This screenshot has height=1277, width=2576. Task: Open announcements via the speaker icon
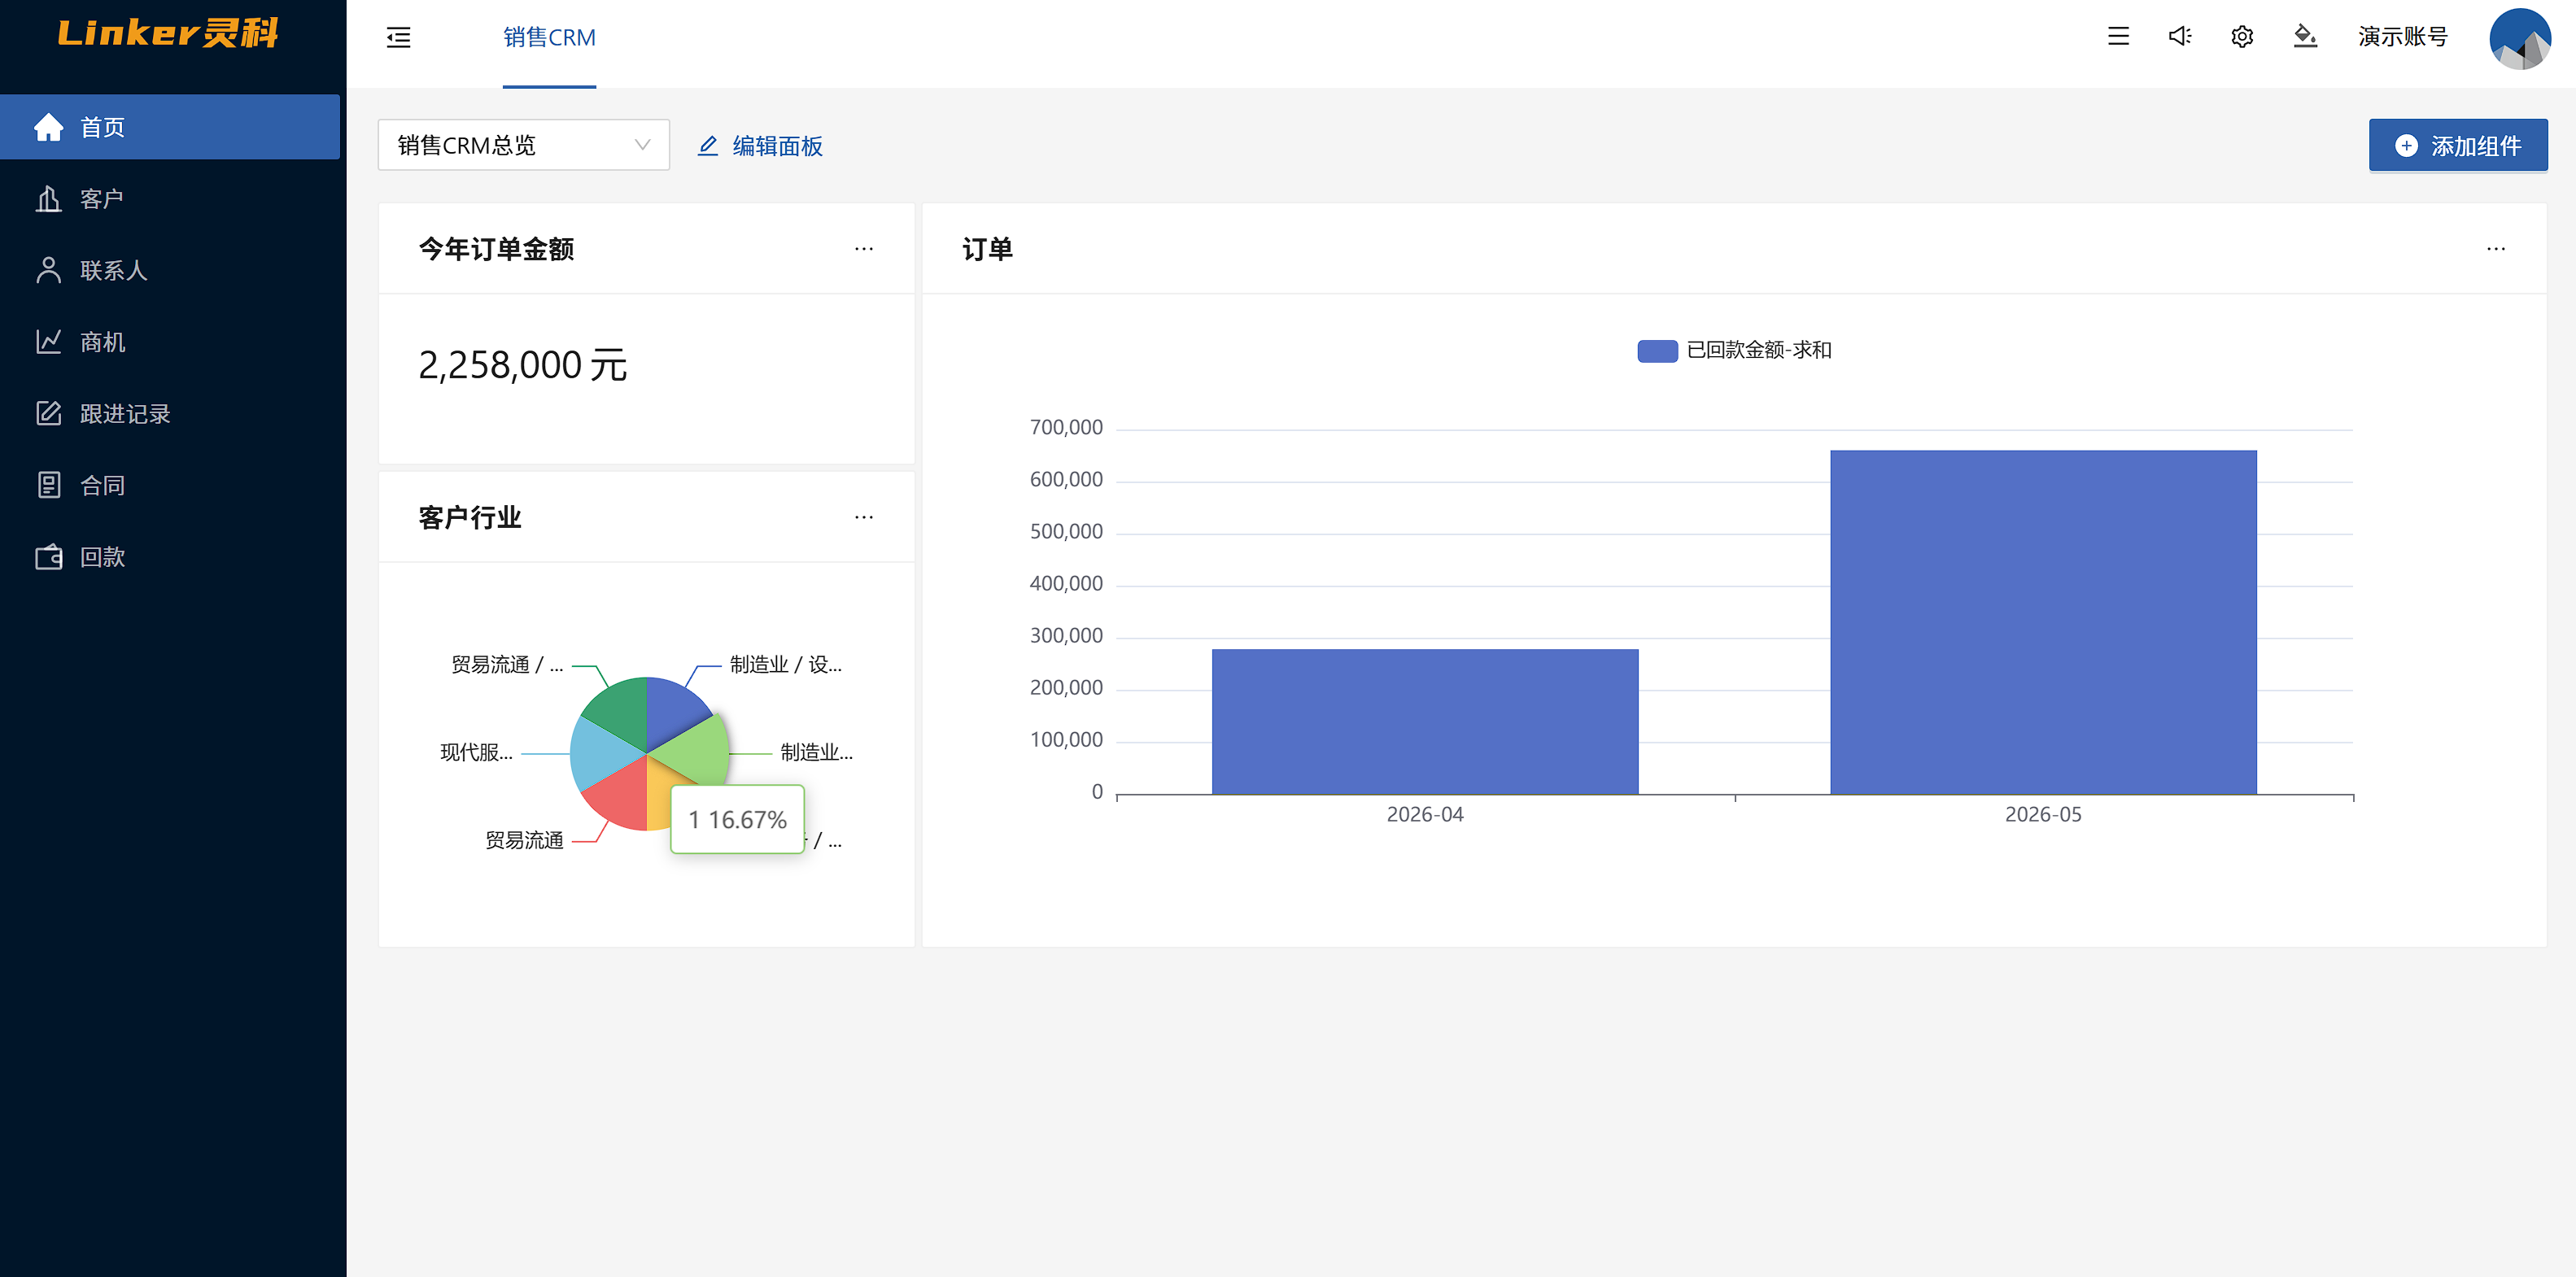tap(2180, 36)
